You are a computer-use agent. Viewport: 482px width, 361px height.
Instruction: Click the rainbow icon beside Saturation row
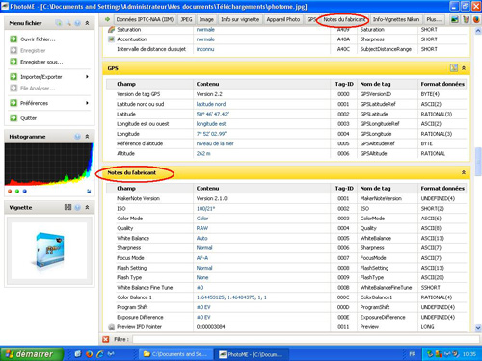click(111, 30)
